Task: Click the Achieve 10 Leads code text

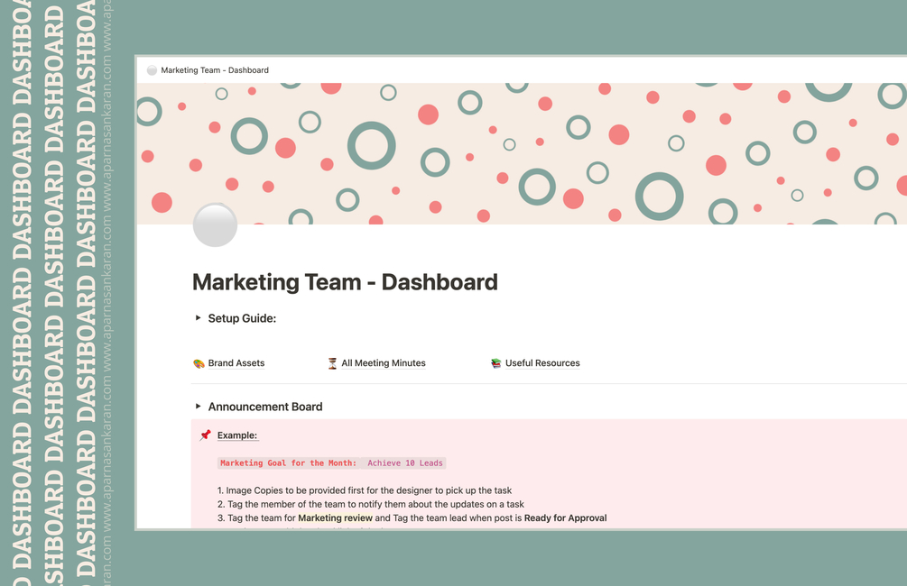Action: pyautogui.click(x=405, y=462)
